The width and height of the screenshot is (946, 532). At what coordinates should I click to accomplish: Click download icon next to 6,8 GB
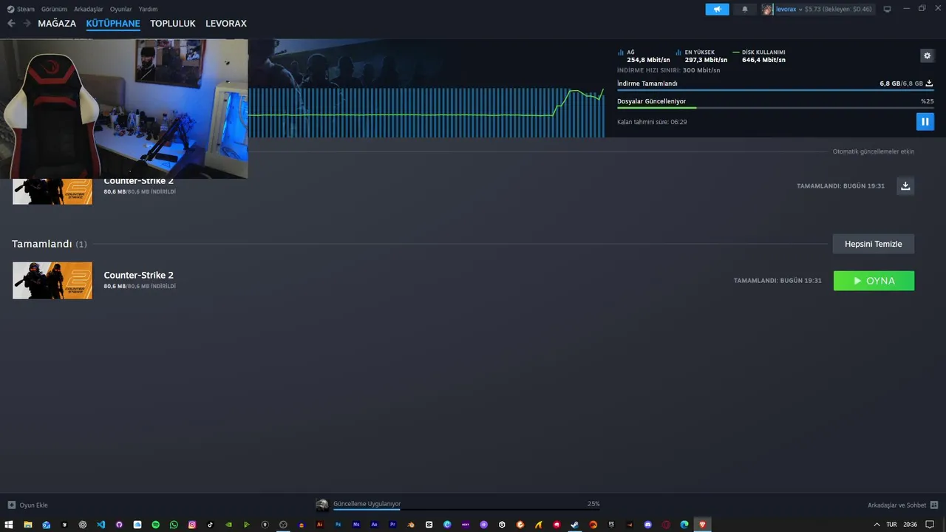[x=929, y=83]
